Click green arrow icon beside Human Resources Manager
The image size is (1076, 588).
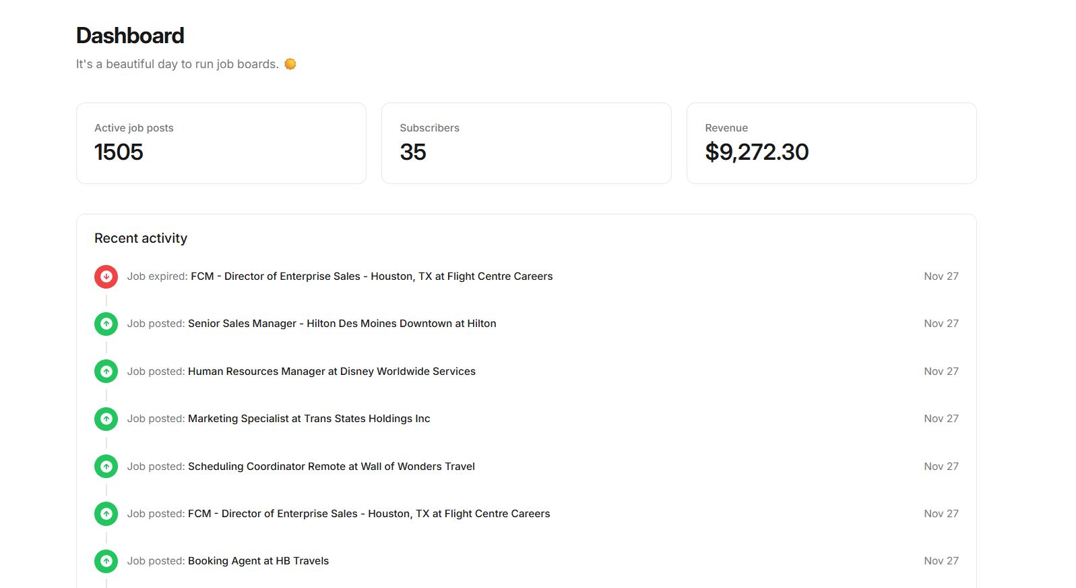click(x=106, y=372)
